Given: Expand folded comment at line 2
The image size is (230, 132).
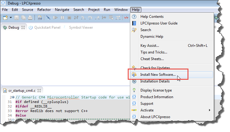Looking at the screenshot, I should [13, 97].
